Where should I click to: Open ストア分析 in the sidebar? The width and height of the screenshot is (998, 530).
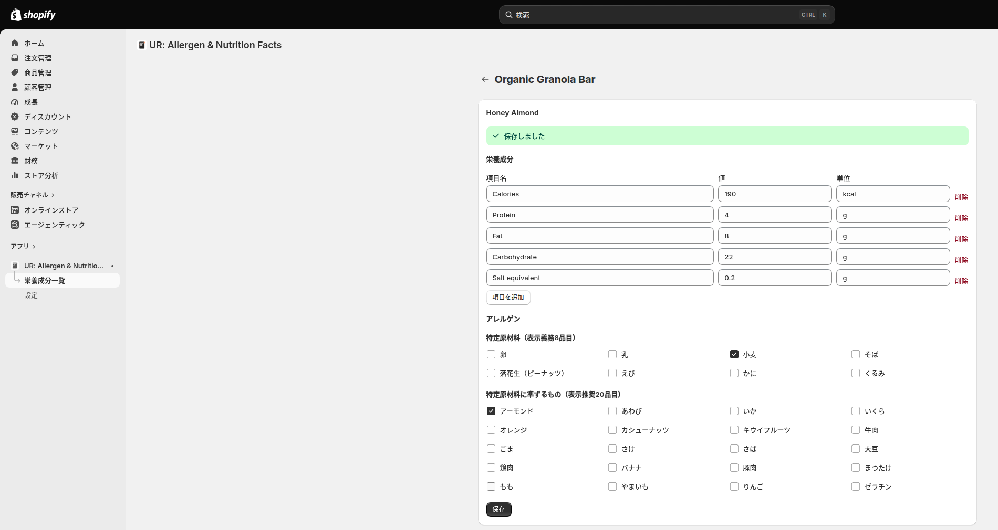coord(63,175)
